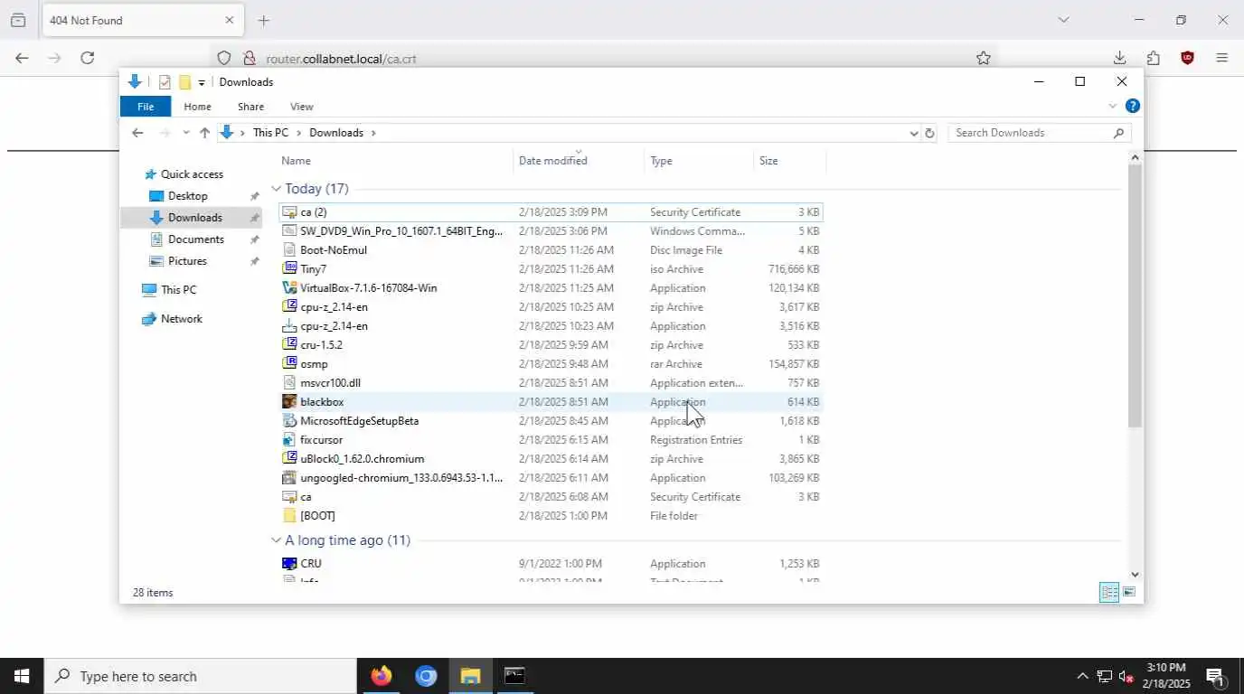
Task: Show hidden system tray icons
Action: pos(1082,676)
